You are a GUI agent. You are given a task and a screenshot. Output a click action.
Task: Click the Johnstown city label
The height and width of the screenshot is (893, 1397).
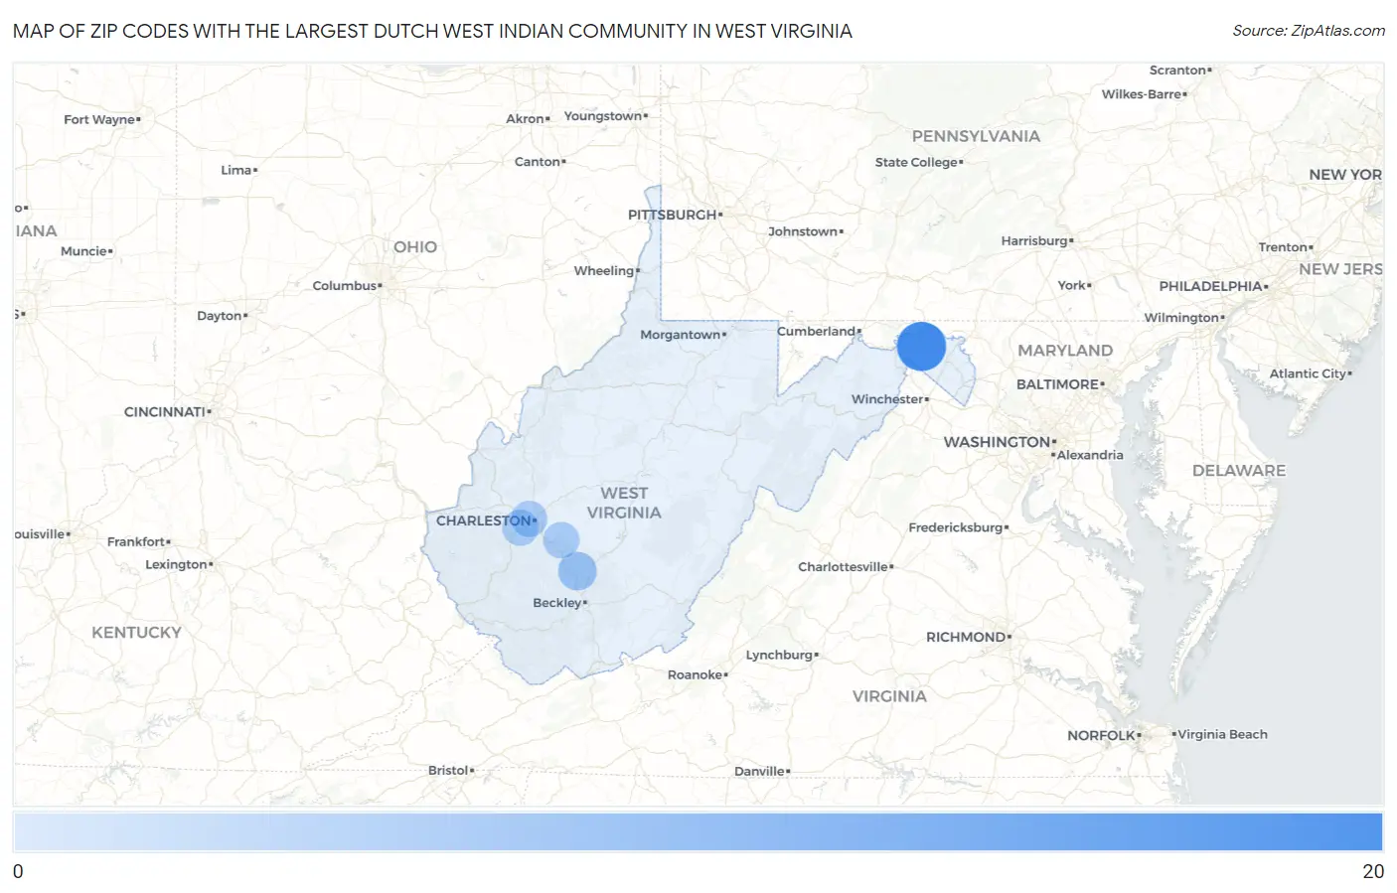tap(803, 231)
